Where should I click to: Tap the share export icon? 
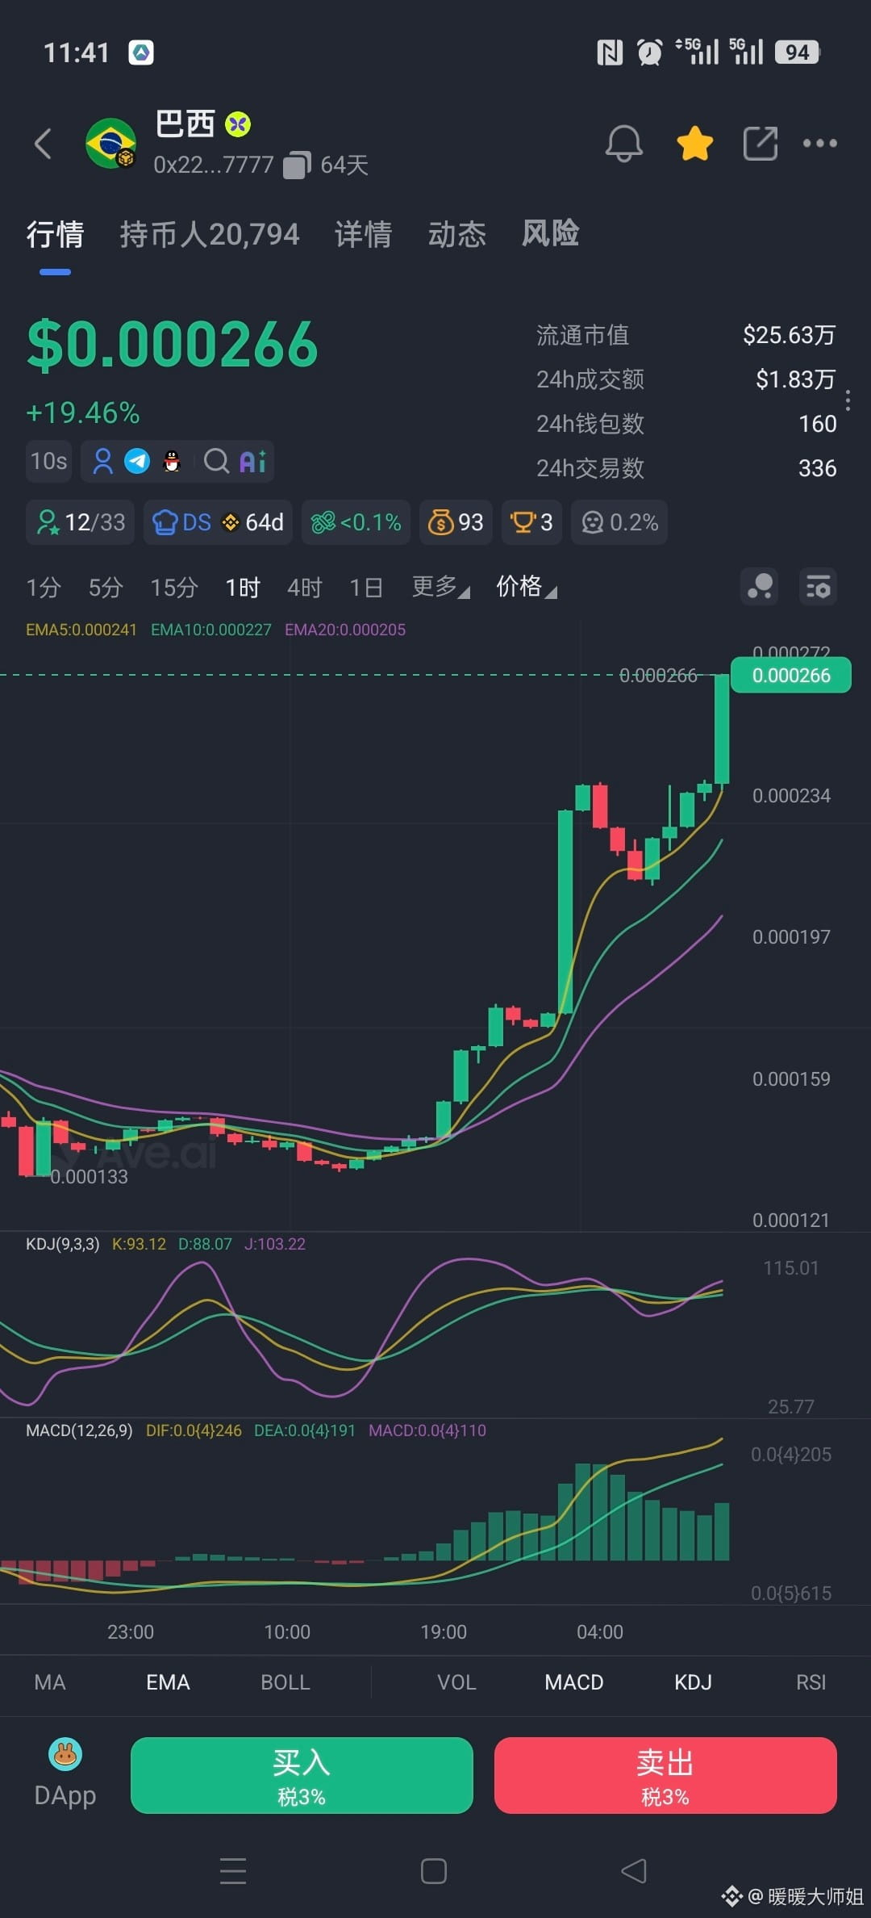pos(760,144)
